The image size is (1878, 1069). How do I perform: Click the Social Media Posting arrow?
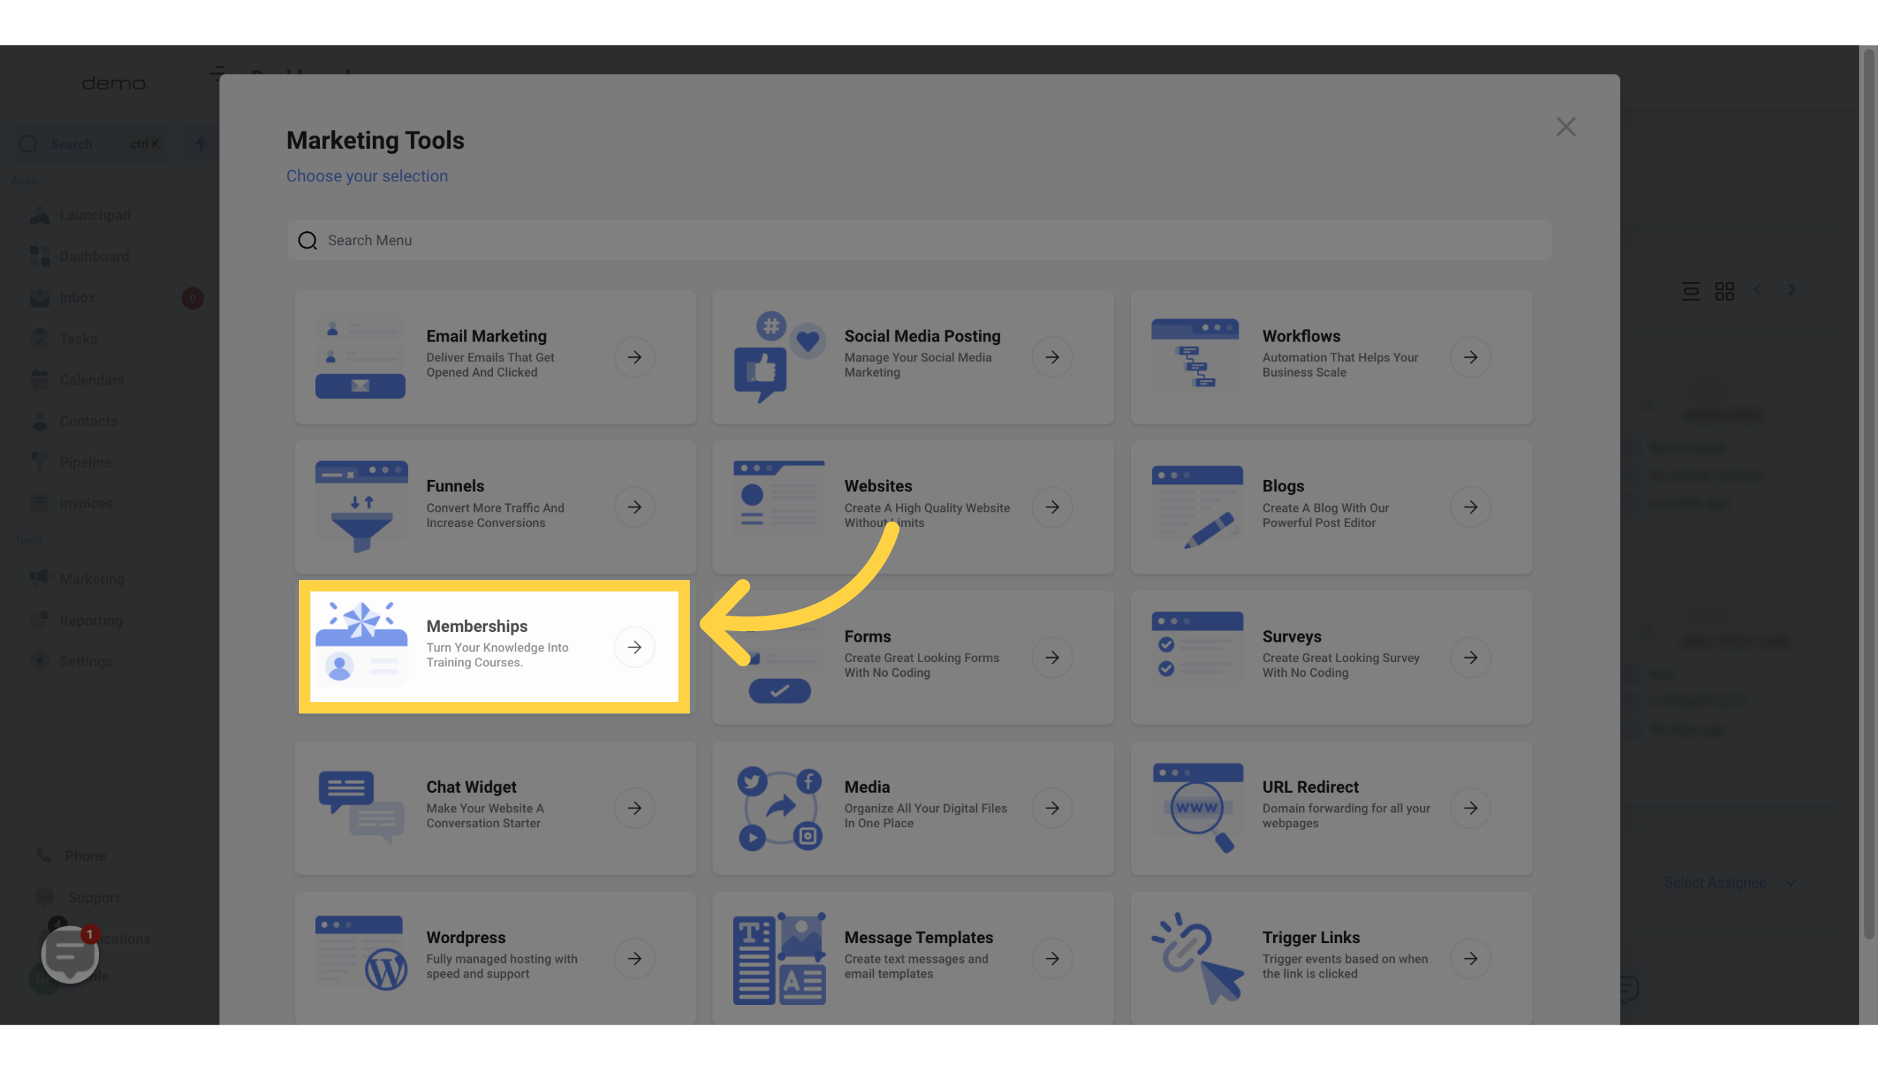(1052, 358)
